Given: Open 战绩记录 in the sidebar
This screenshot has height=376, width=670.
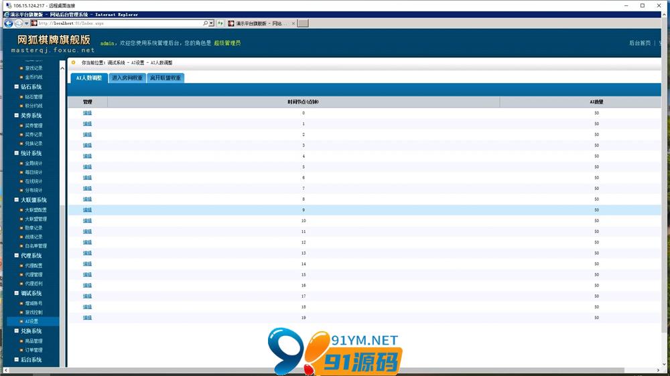Looking at the screenshot, I should click(x=33, y=237).
